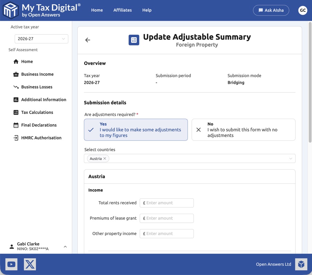Open the active tax year dropdown
This screenshot has width=312, height=275.
tap(41, 39)
